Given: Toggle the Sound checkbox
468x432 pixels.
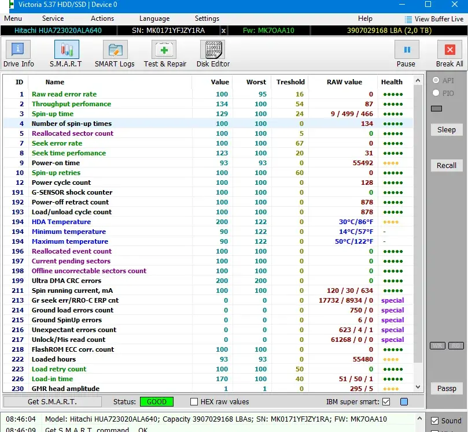Looking at the screenshot, I should 435,420.
